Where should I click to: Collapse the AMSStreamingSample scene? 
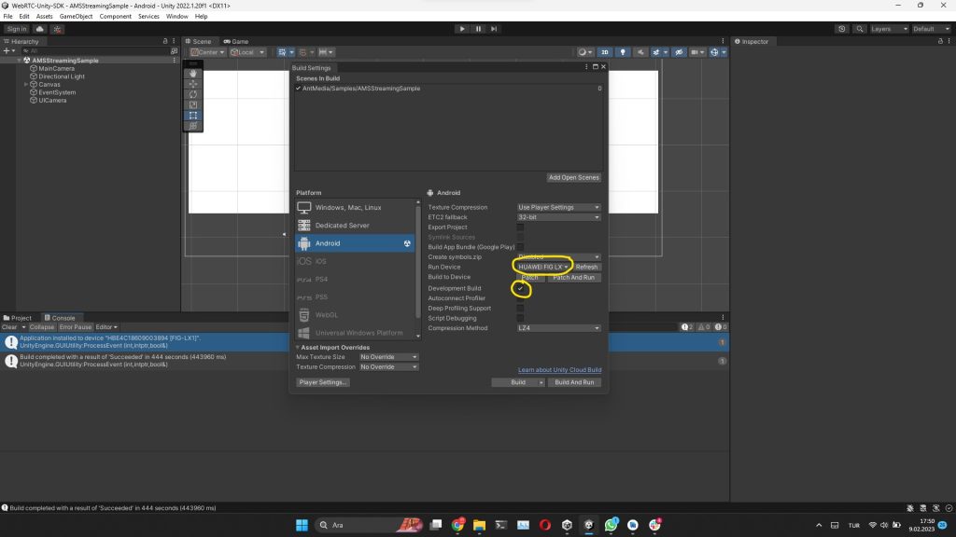[x=19, y=61]
